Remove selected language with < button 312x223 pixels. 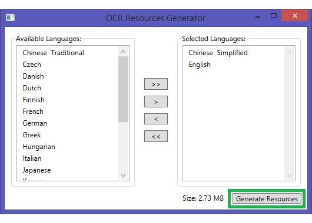click(156, 119)
